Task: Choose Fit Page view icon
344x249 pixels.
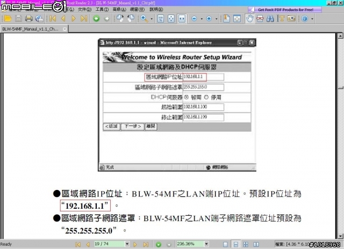Action: [171, 19]
